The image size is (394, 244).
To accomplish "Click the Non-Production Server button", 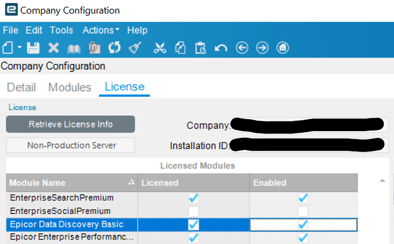I will pyautogui.click(x=70, y=145).
